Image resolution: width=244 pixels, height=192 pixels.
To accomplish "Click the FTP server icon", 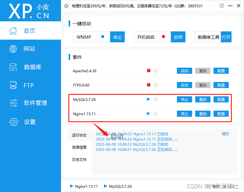I will 13,85.
